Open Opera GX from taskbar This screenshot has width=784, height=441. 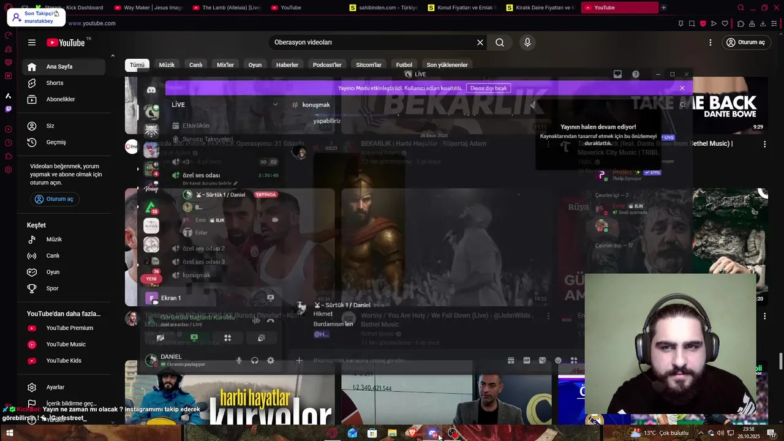click(333, 433)
